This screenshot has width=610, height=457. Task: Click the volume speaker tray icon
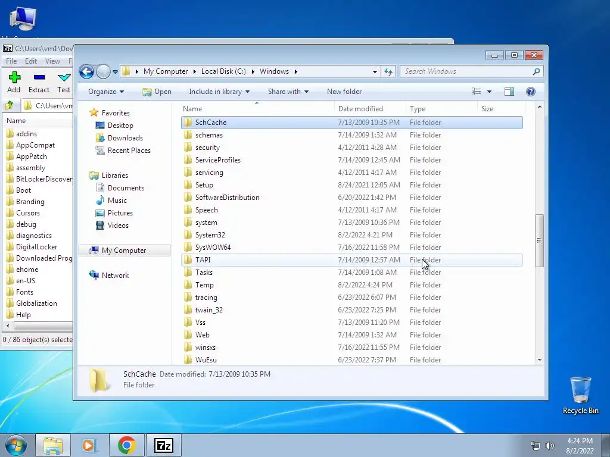550,446
